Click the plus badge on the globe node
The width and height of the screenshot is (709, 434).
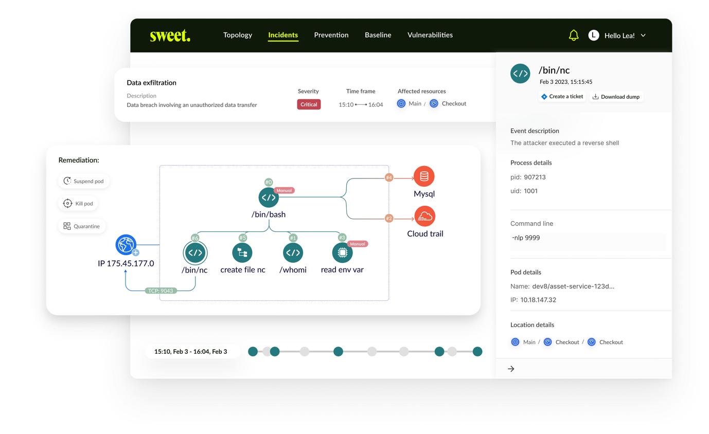136,252
